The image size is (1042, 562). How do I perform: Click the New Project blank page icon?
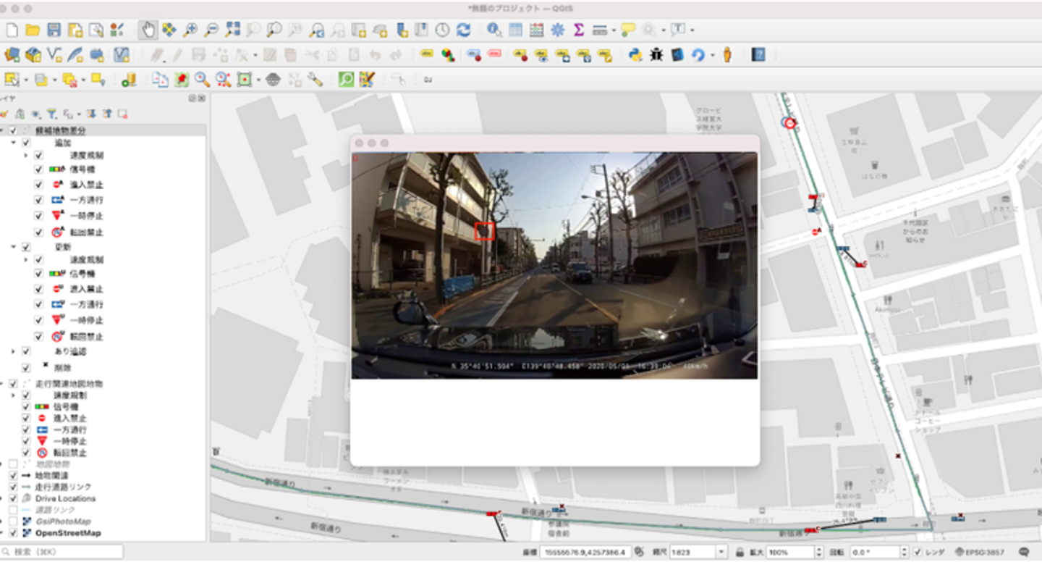pos(12,30)
